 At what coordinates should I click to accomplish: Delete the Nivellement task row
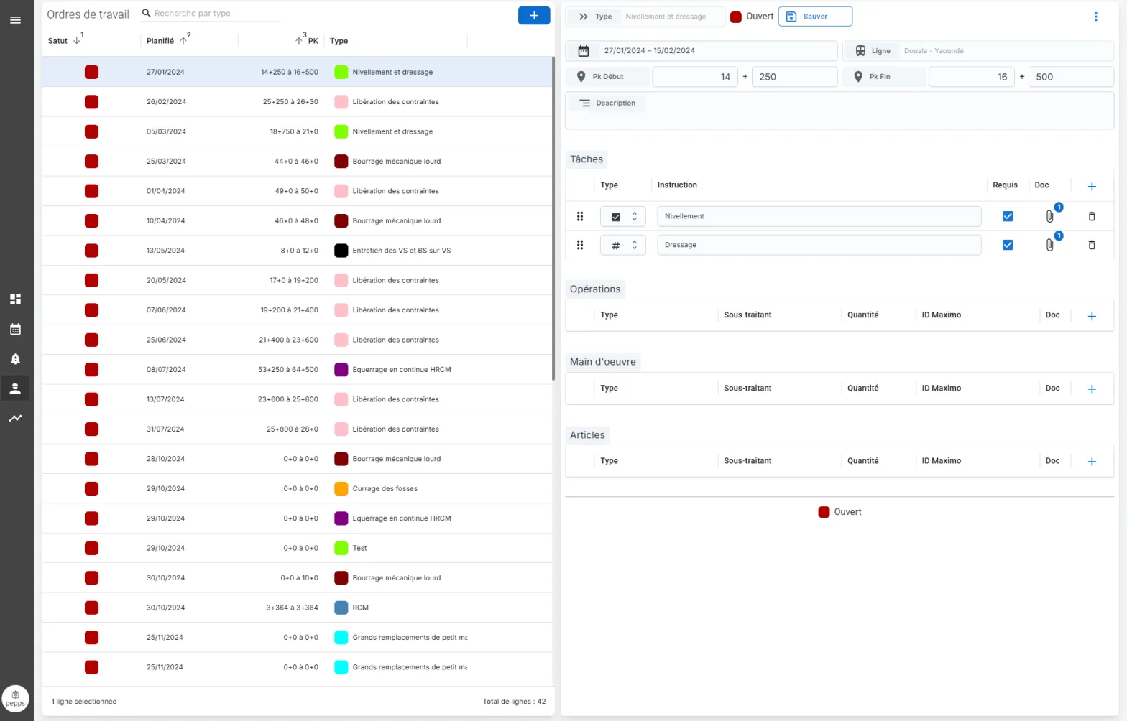tap(1092, 216)
